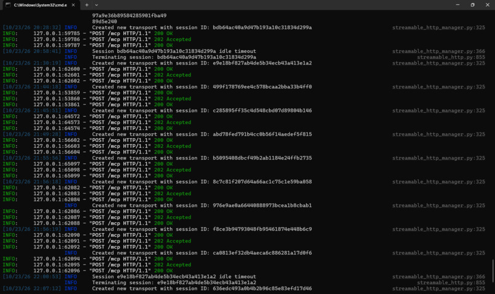Click the timestamp 21:49:28 log entry

(32, 134)
